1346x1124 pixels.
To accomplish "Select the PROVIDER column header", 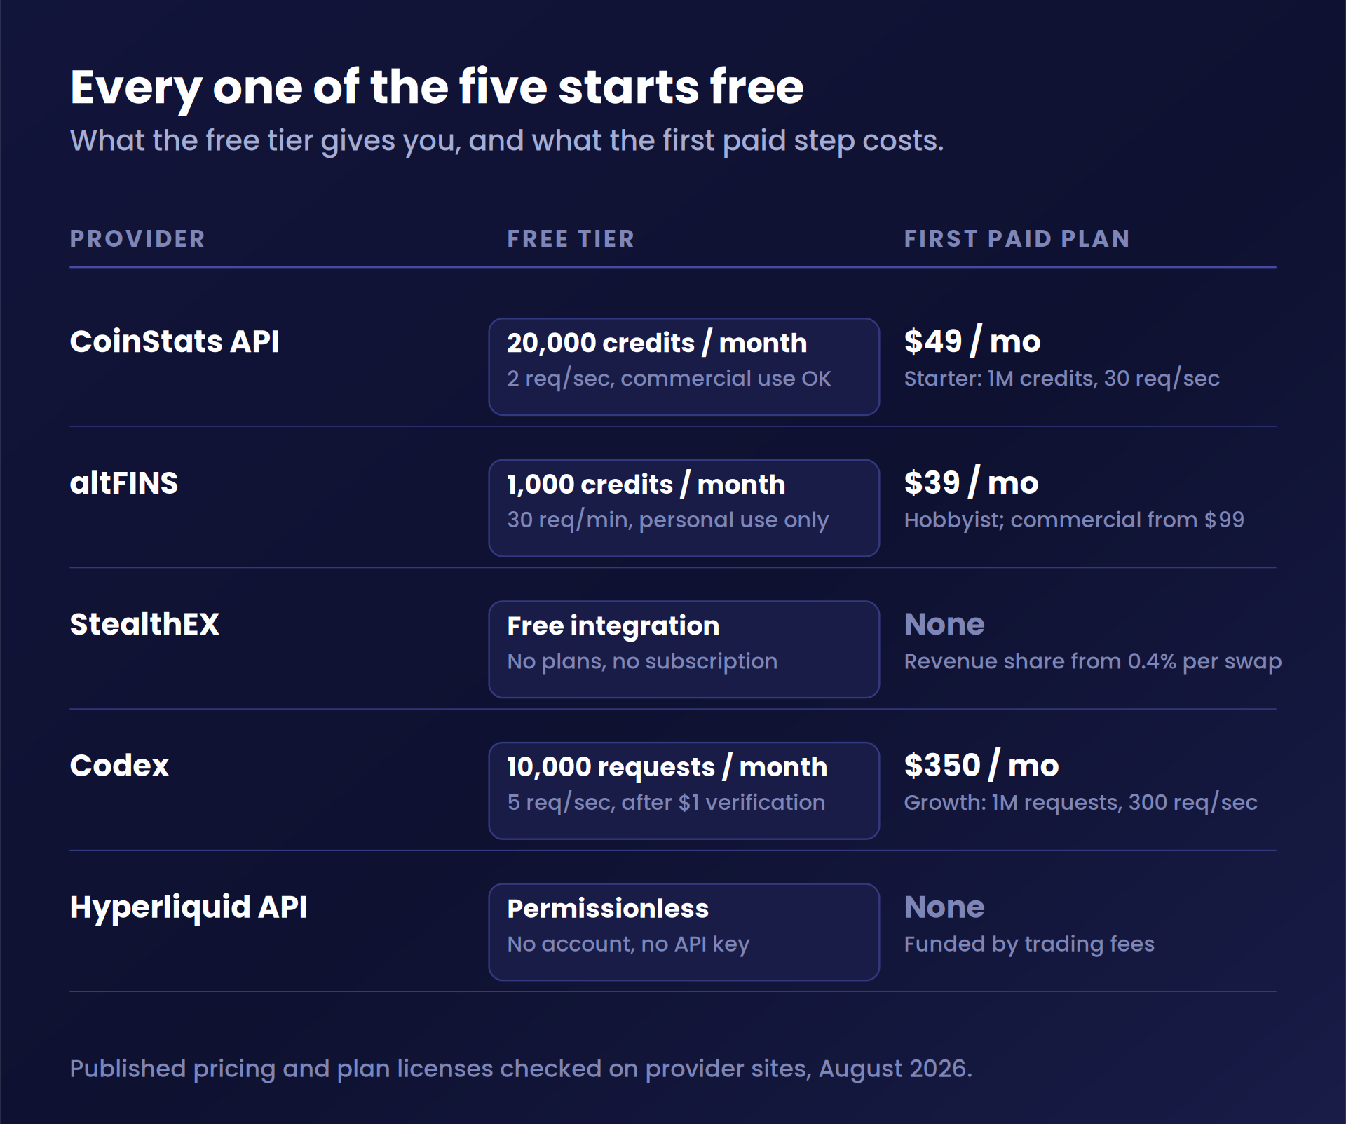I will (x=137, y=239).
